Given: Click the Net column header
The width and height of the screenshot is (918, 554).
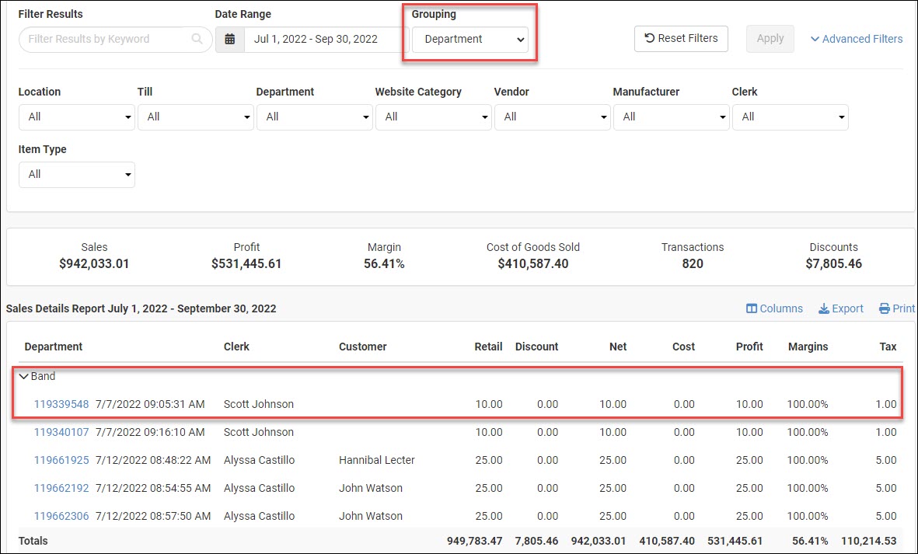Looking at the screenshot, I should pos(618,347).
